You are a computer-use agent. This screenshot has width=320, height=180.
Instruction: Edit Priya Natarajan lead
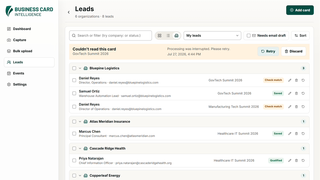[x=290, y=160]
